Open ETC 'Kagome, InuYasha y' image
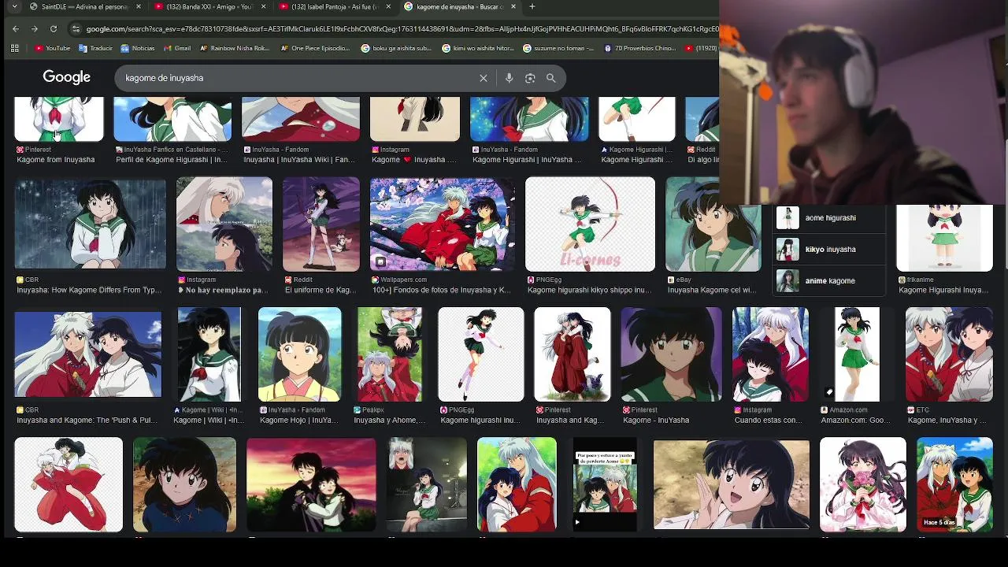This screenshot has height=567, width=1008. tap(949, 354)
